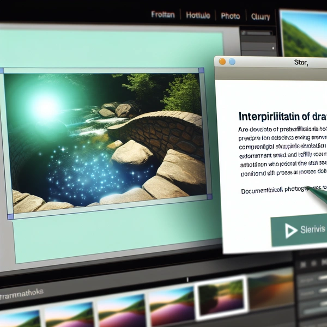Click the green hillside preview in the top-right corner
The image size is (327, 327).
click(x=305, y=34)
